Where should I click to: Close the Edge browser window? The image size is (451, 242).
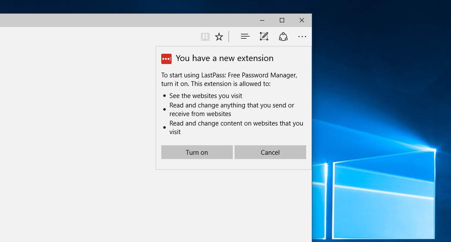click(x=302, y=20)
